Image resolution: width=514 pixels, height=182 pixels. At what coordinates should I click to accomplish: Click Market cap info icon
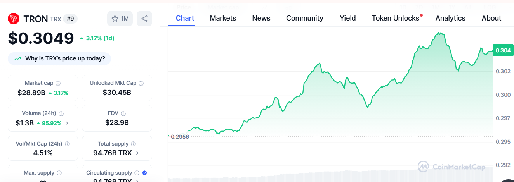[x=58, y=83]
